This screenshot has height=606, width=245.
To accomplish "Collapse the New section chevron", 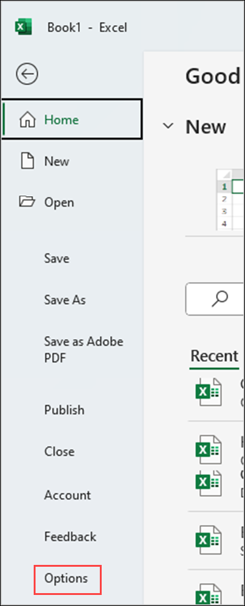I will pos(168,126).
